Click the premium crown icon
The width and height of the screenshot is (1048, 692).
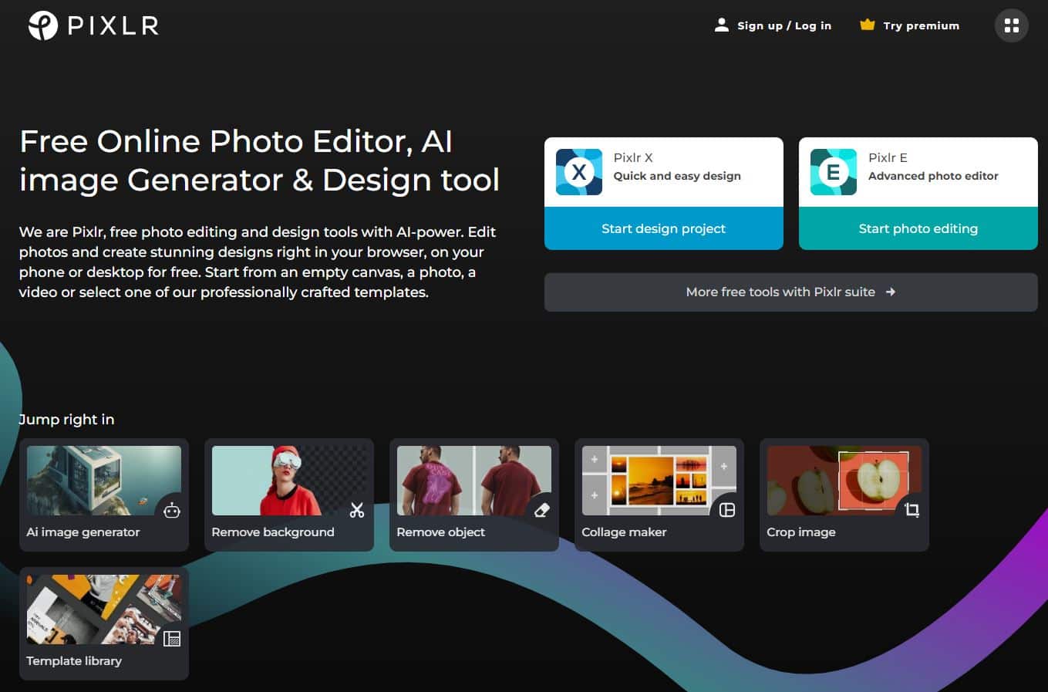point(868,25)
